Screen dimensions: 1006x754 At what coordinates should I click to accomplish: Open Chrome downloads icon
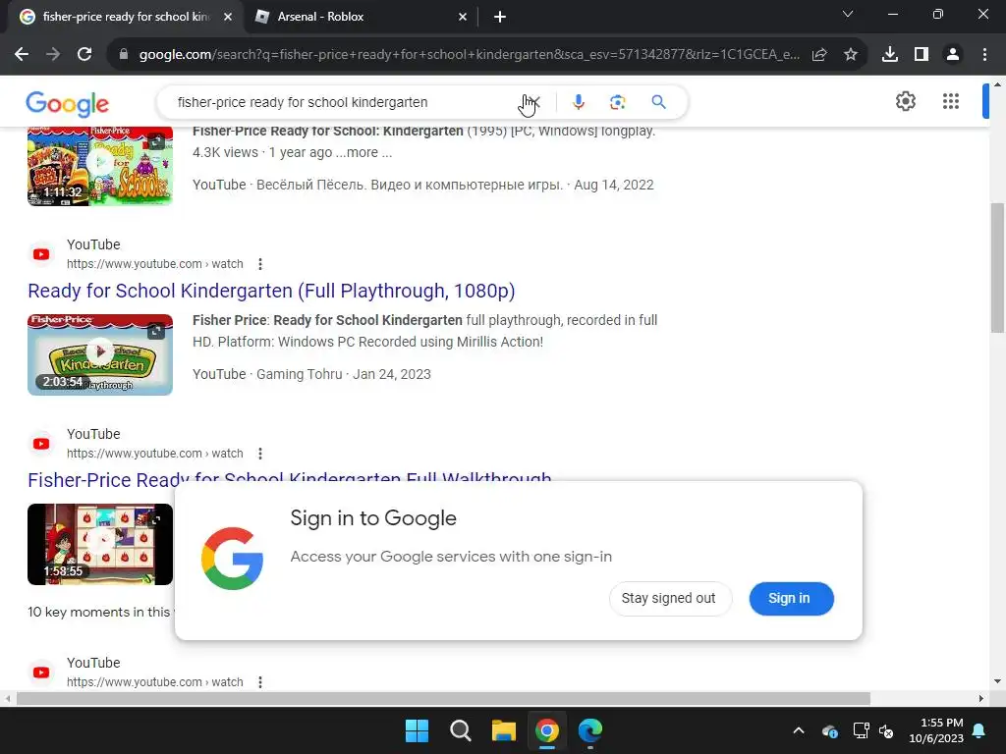point(890,55)
